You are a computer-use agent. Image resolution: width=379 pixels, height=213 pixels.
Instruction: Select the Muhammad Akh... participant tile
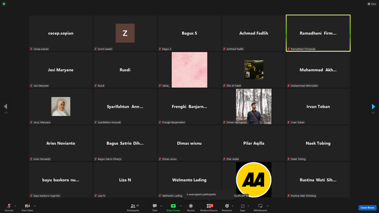coord(318,70)
